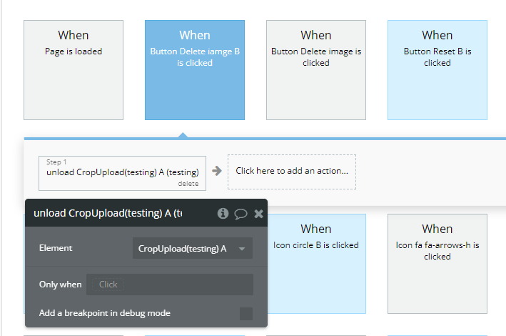Close the unload CropUpload action popup
Screen dimensions: 506x336
click(258, 213)
